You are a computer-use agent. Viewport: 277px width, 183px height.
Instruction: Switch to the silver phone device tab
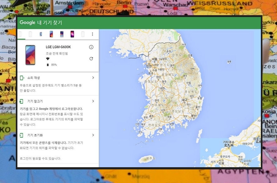pyautogui.click(x=62, y=34)
